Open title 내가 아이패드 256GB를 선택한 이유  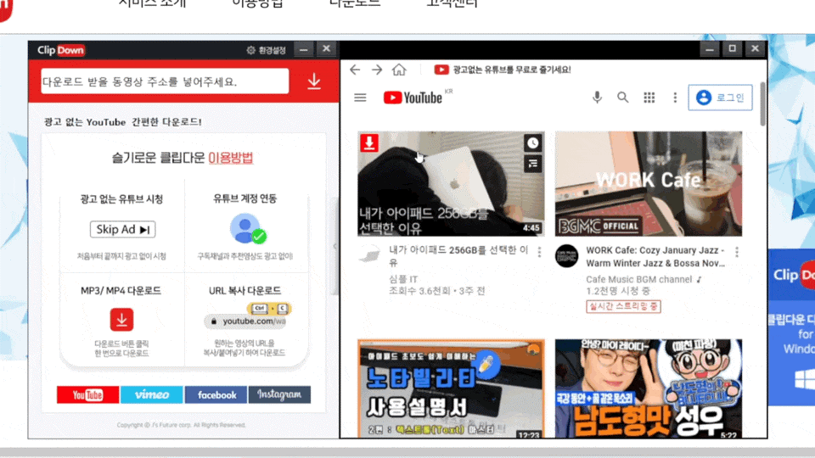[459, 256]
